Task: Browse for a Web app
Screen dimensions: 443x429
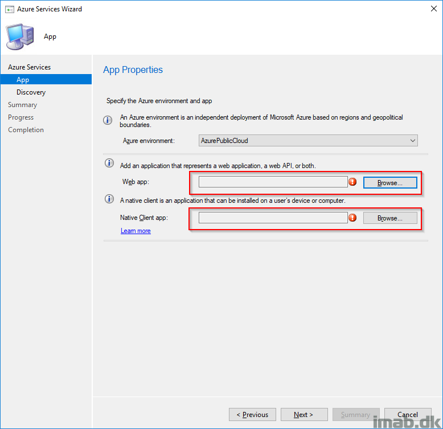Action: coord(390,182)
